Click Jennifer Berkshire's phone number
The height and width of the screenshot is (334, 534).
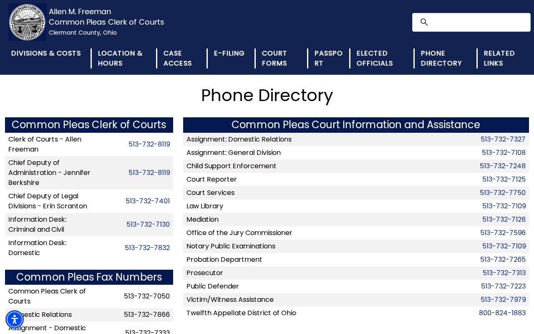pos(149,173)
